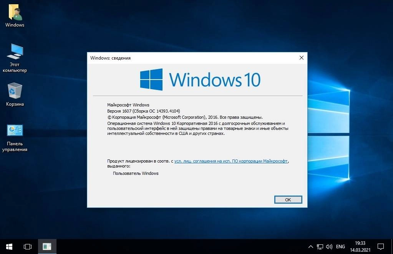
Task: Open the Панель управления desktop icon
Action: [15, 138]
